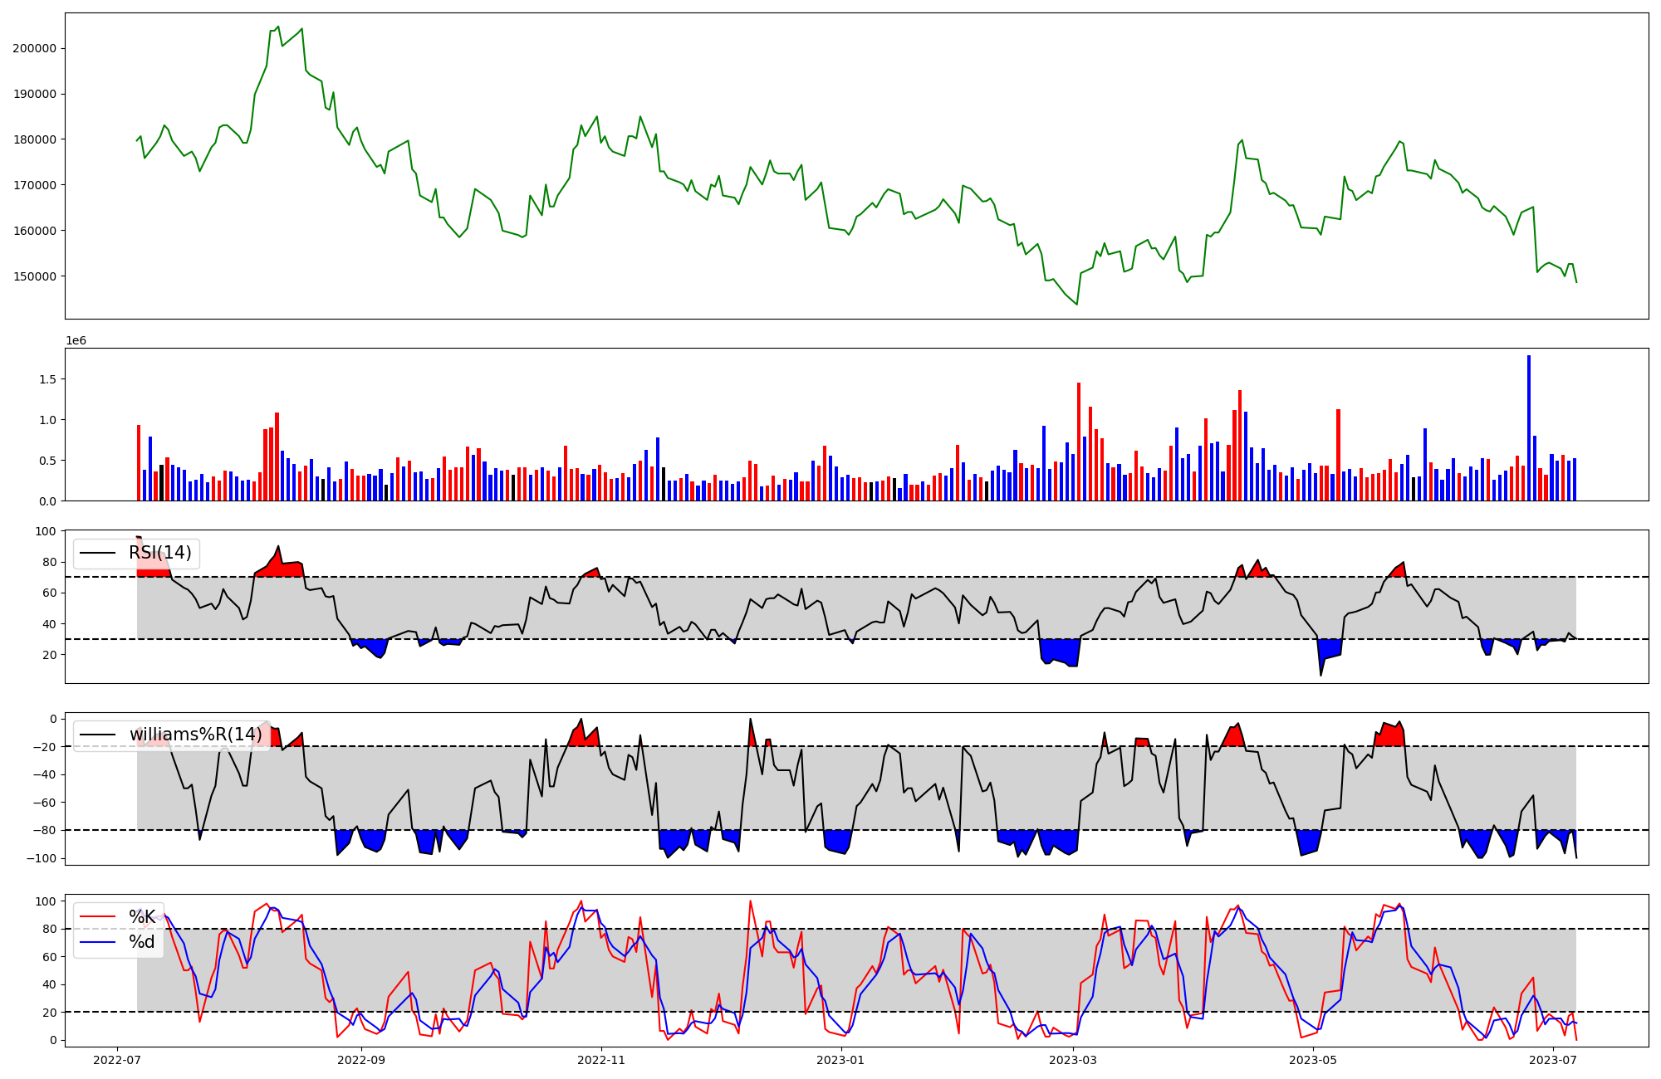Click the blue %d legend line swatch
Viewport: 1661px width, 1079px height.
[x=98, y=942]
